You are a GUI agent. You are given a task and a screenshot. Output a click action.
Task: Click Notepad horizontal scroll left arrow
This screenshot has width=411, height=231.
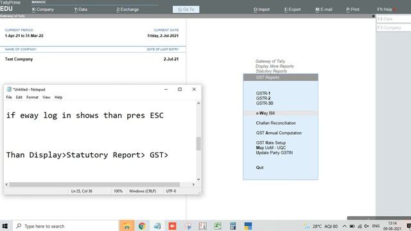[x=6, y=184]
